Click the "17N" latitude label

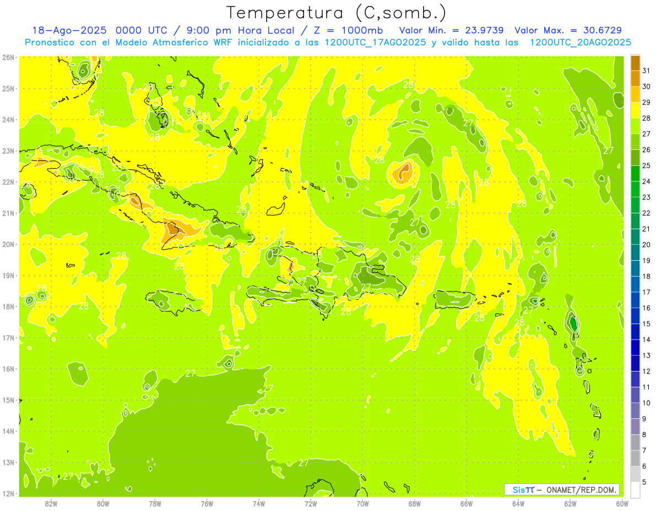click(8, 337)
